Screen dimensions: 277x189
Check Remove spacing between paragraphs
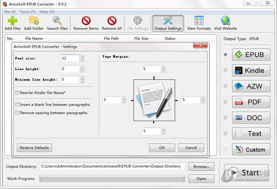tap(17, 113)
